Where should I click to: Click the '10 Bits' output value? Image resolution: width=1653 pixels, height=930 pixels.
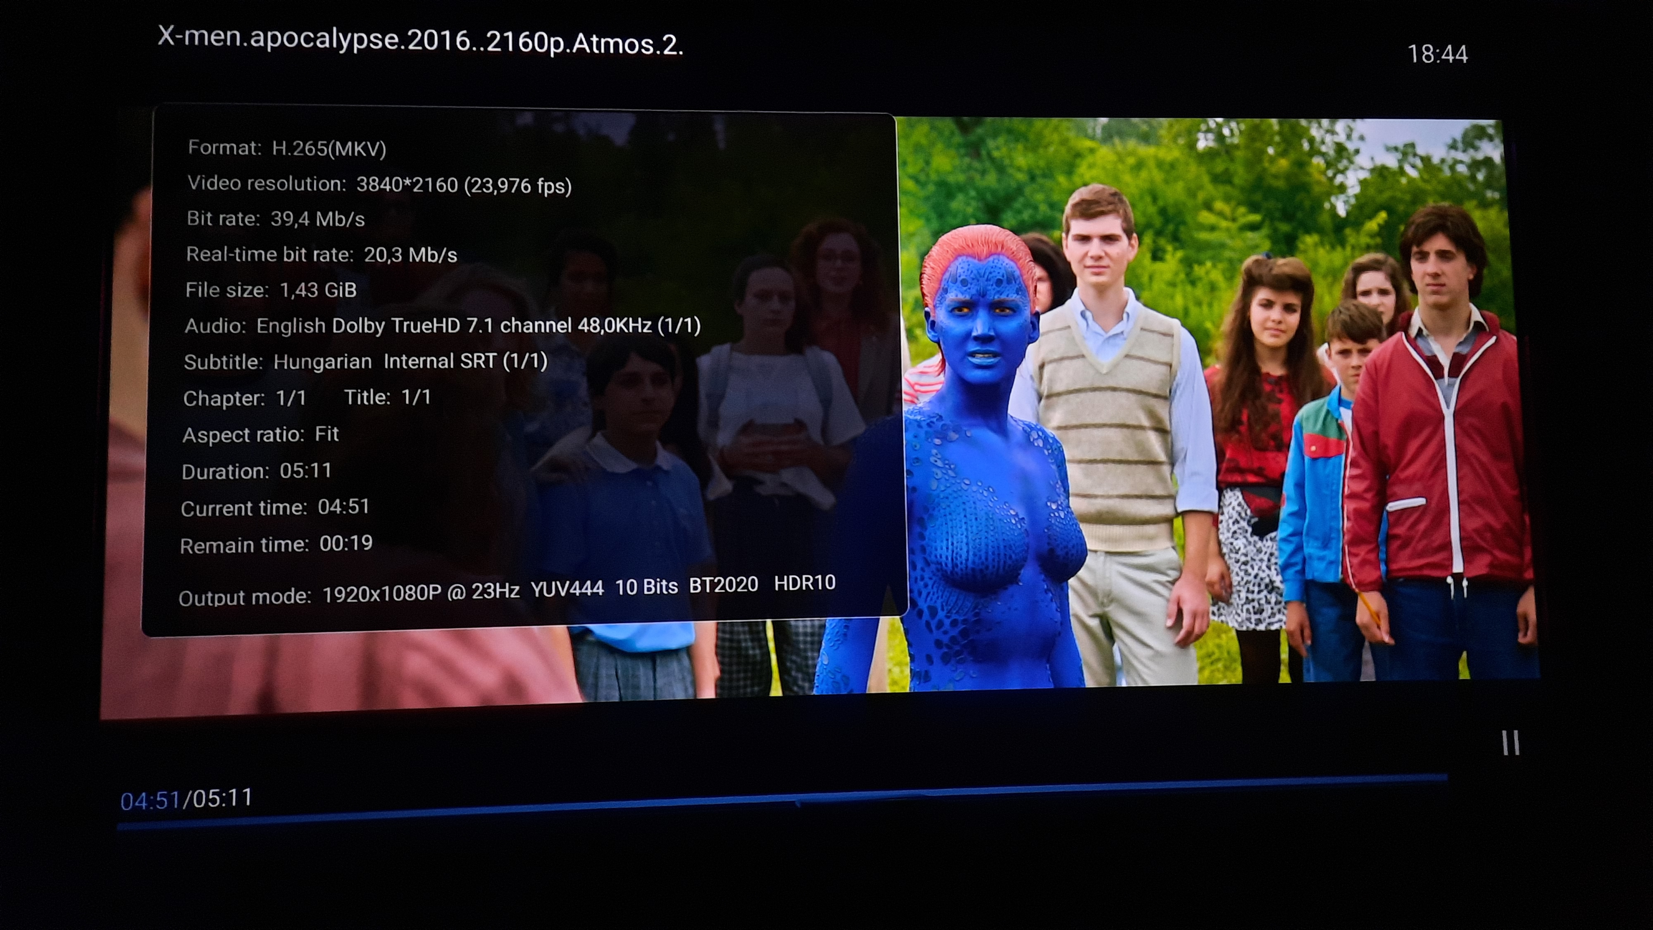coord(646,587)
